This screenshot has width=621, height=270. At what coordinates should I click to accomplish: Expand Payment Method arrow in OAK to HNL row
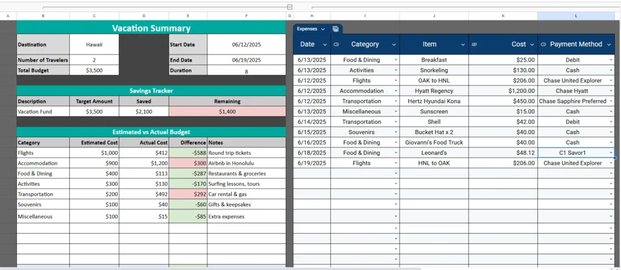(x=611, y=81)
